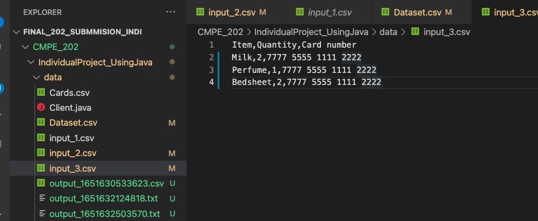Click the text file icon beside output_1651632124818.txt
Screen dimensions: 538x221
point(42,199)
